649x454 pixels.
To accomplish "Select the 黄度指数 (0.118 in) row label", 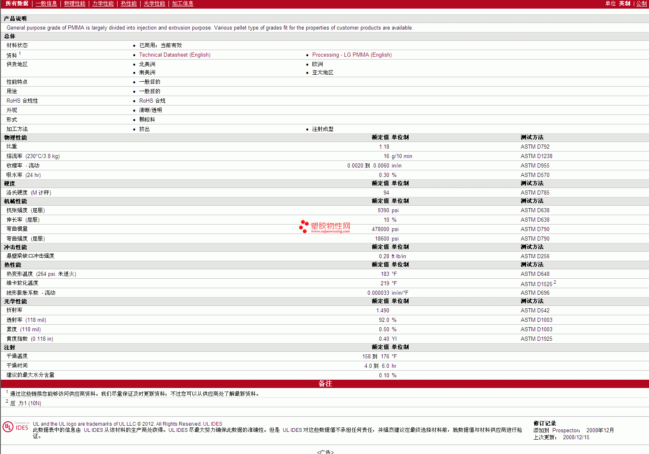I will (30, 339).
